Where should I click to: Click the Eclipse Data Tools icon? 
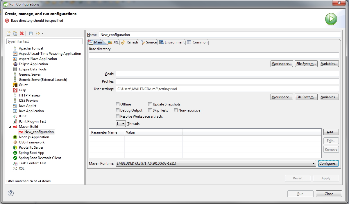tap(15, 69)
